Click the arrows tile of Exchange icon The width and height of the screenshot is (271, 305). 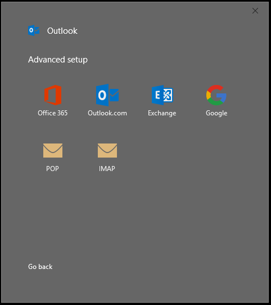tap(168, 95)
